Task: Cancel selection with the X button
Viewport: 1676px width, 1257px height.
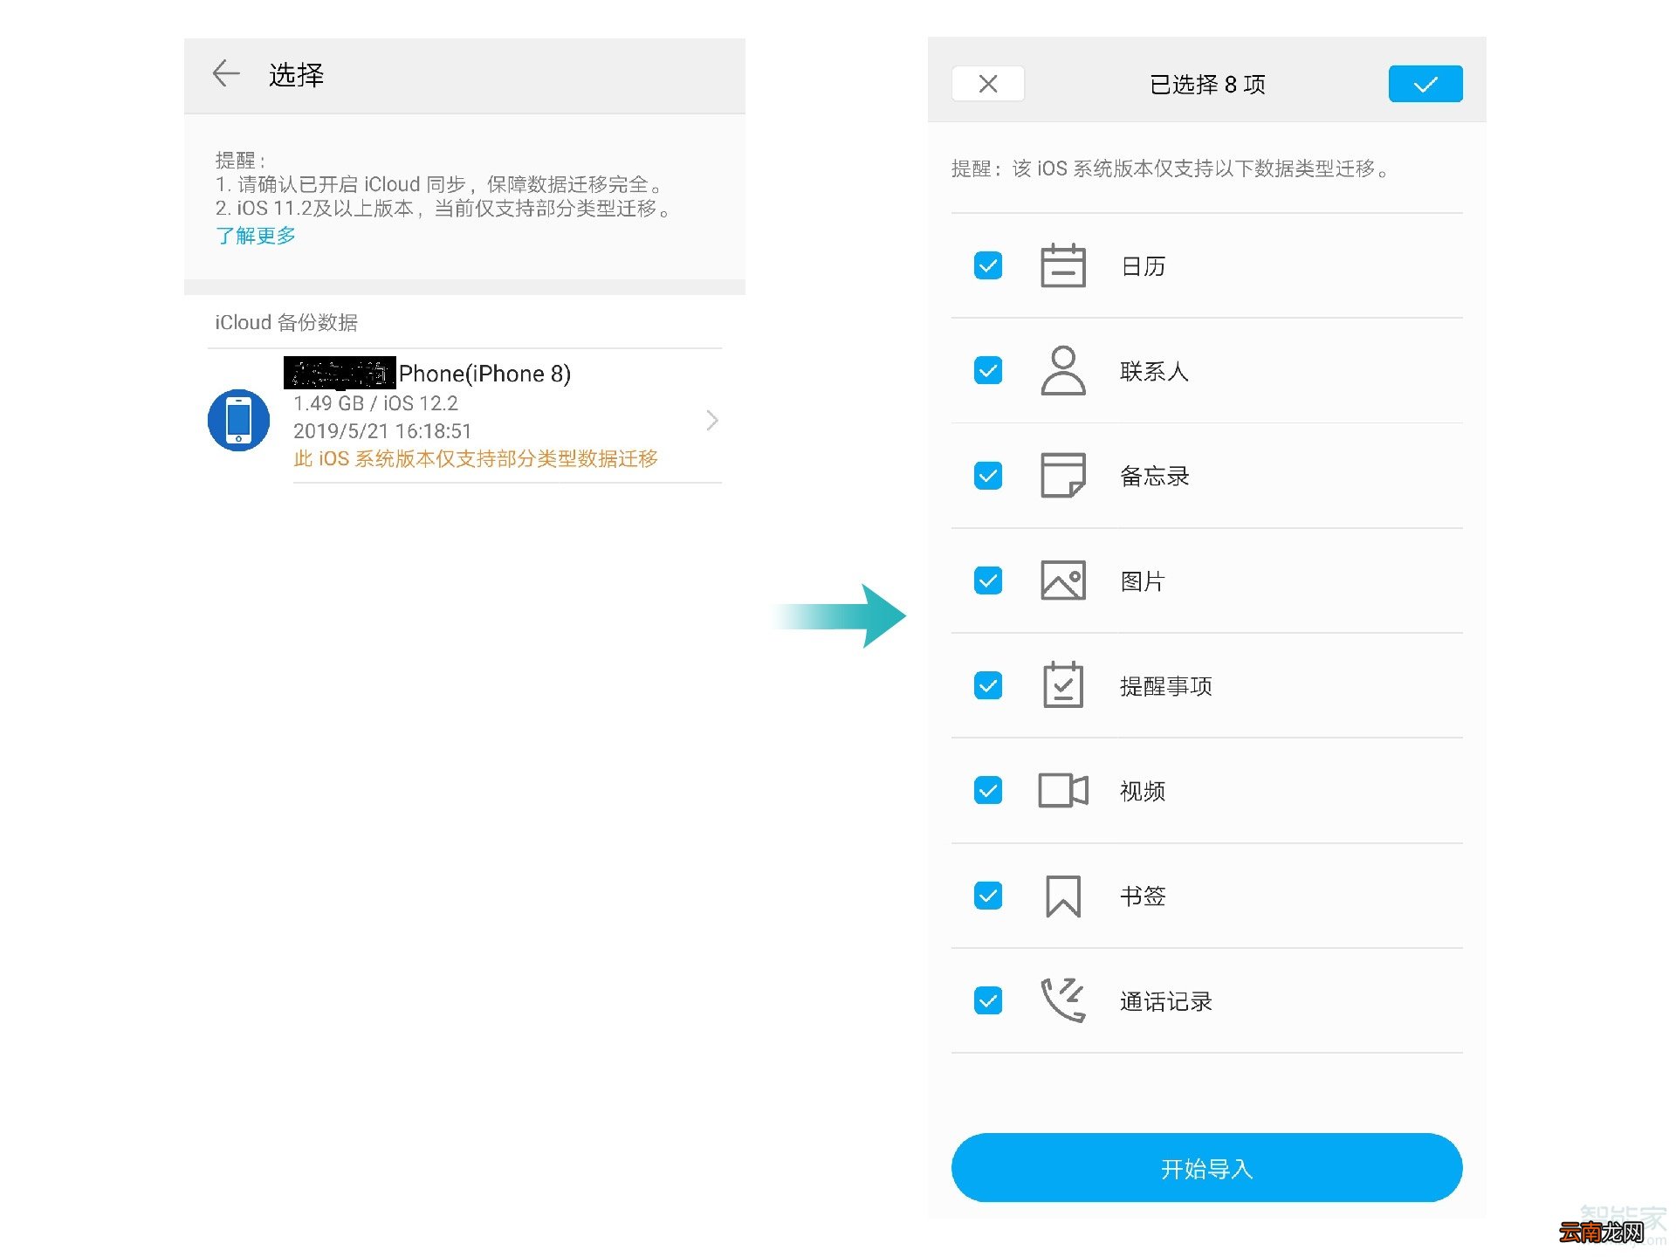Action: (987, 84)
